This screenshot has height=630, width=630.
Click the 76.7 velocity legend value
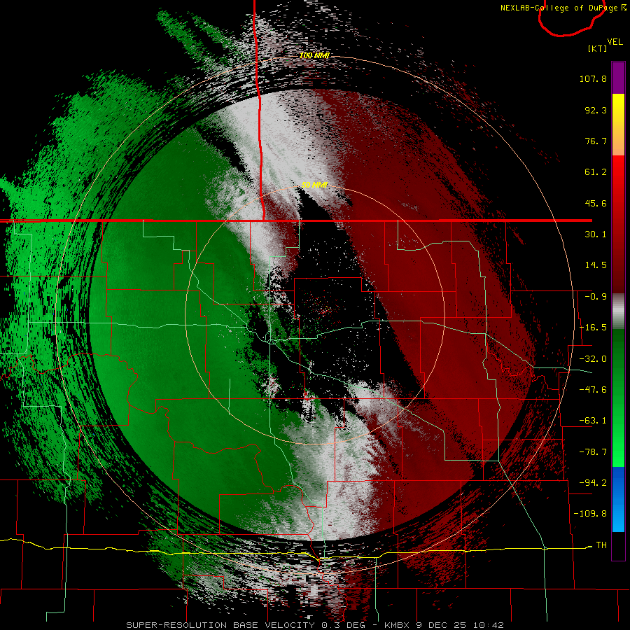596,141
